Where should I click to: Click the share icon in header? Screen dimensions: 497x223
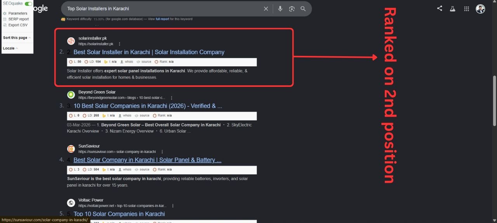(440, 8)
